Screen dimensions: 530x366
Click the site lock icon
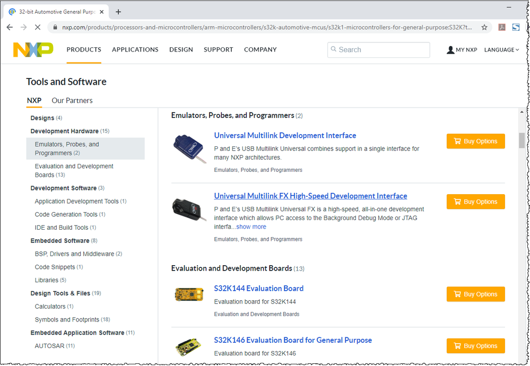(55, 27)
